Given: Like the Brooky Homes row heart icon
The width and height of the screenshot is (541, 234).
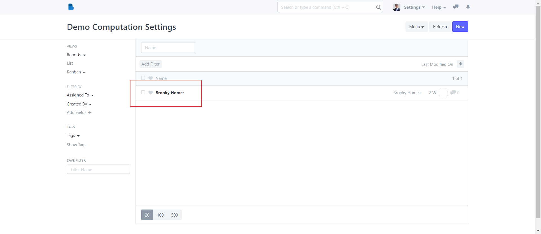Looking at the screenshot, I should (x=150, y=93).
